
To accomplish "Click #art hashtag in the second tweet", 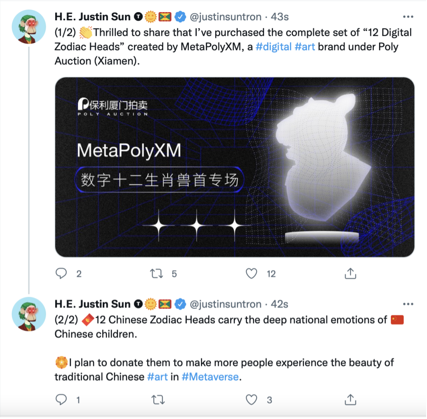I will pyautogui.click(x=157, y=377).
